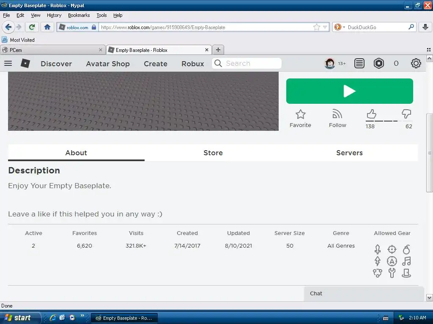This screenshot has height=324, width=433.
Task: Click the ranged crosshair gear icon
Action: pyautogui.click(x=392, y=249)
